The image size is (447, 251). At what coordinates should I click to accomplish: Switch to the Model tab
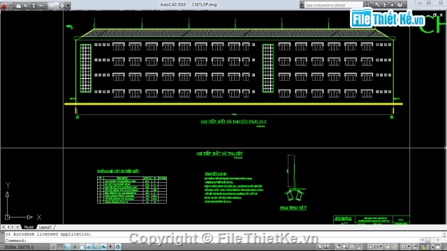click(29, 227)
